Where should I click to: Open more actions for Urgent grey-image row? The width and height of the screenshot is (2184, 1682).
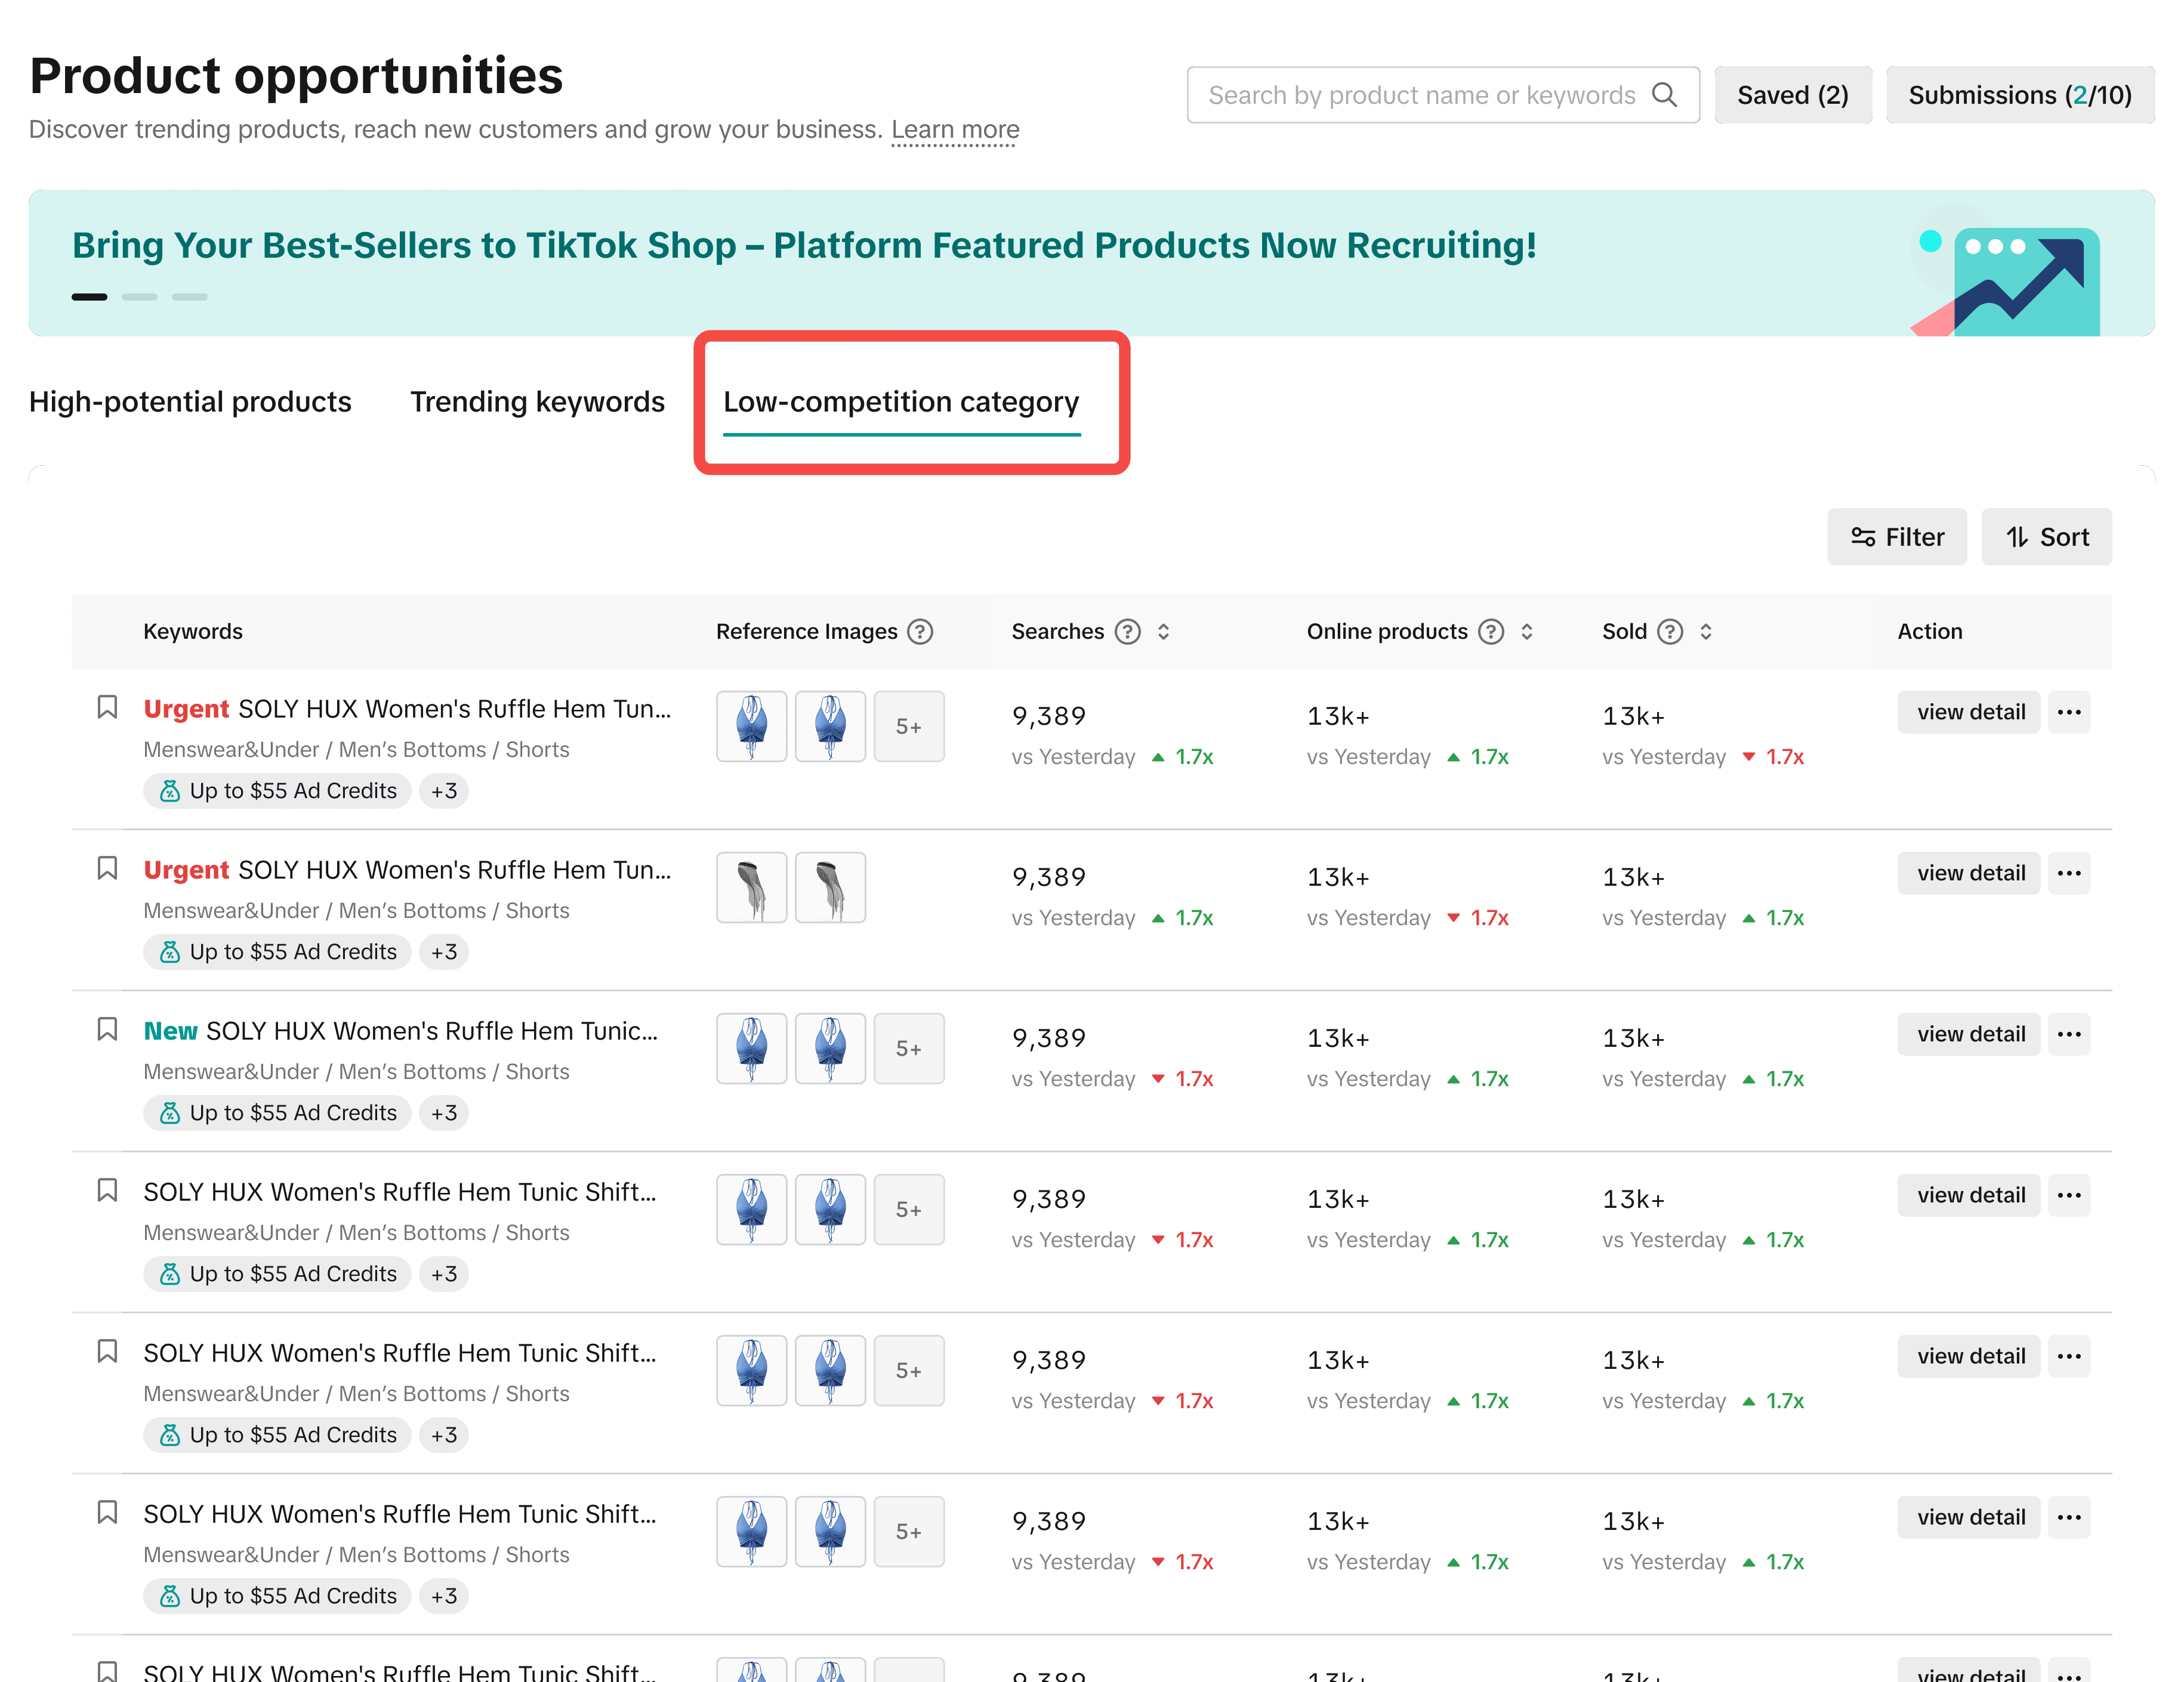[x=2069, y=873]
